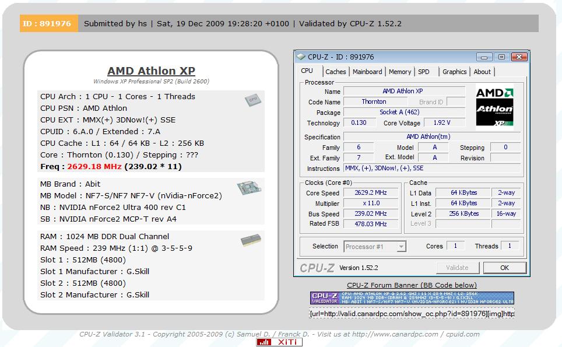Click the orange ID : 891976 label

[49, 24]
